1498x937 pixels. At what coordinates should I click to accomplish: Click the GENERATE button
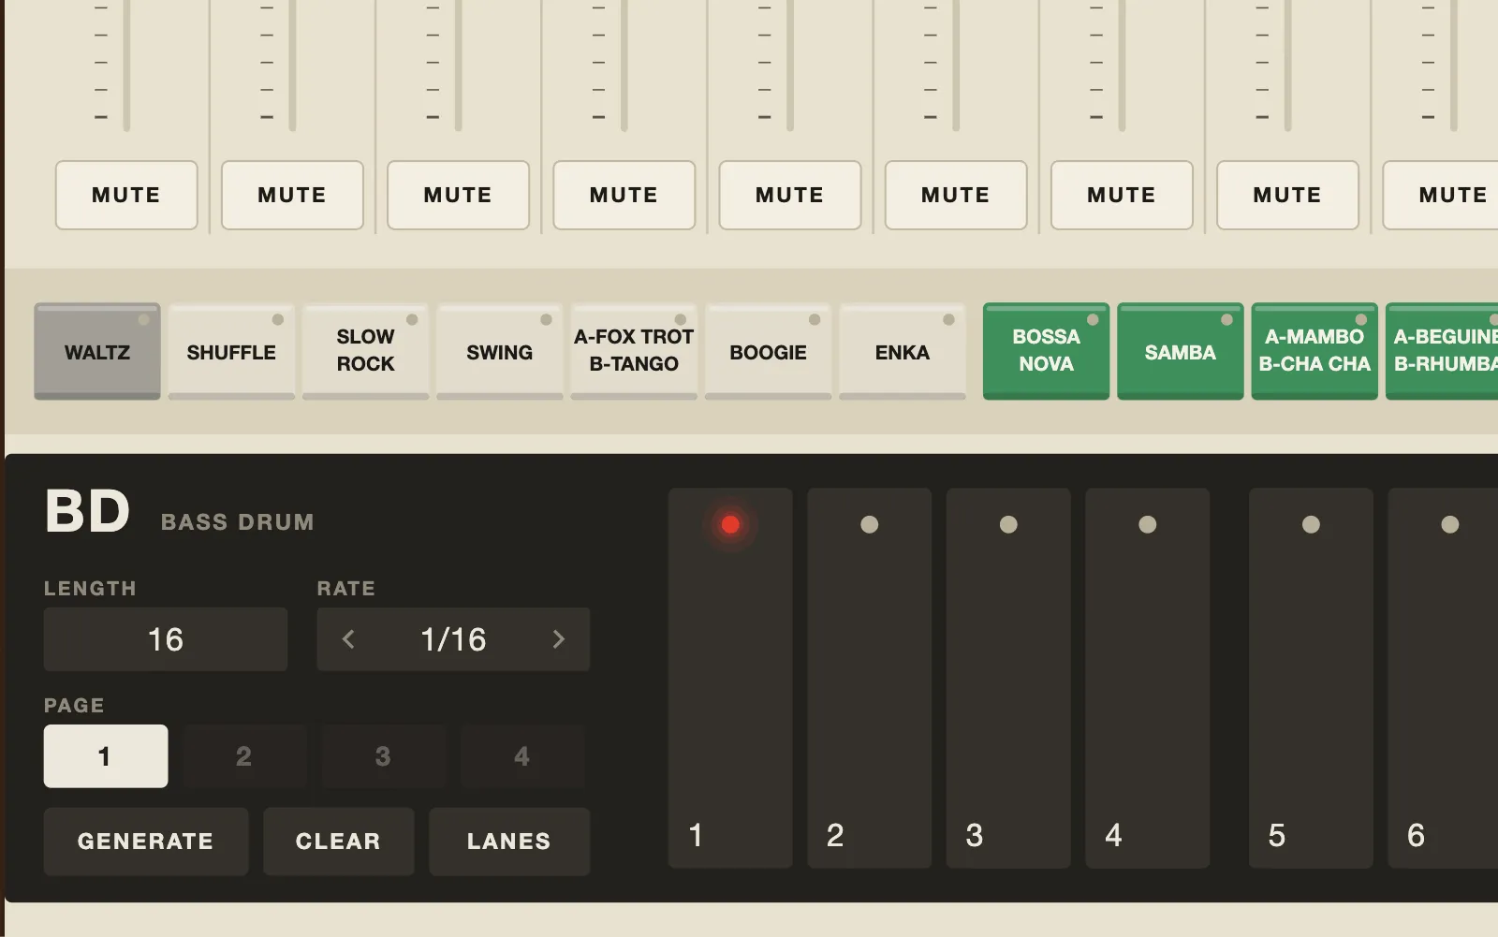click(x=146, y=842)
